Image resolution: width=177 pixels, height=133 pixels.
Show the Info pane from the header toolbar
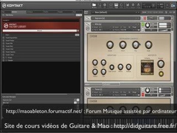105,6
